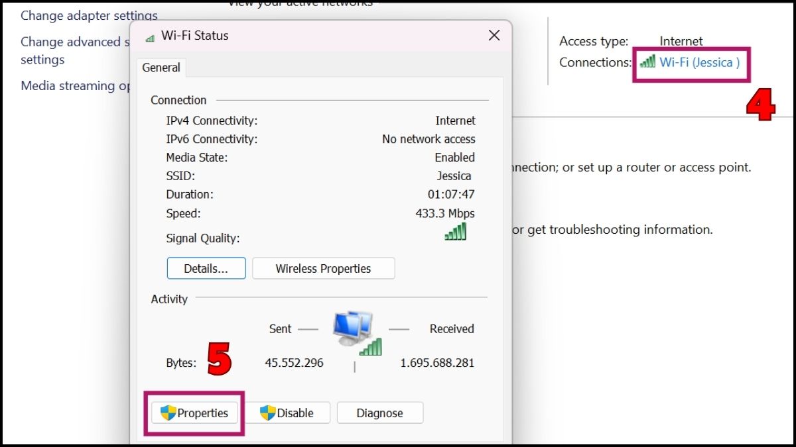
Task: Open the Wi-Fi (Jessica) connection link
Action: [699, 62]
